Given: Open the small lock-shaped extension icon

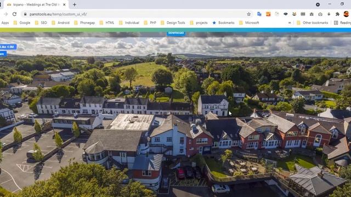Looking at the screenshot, I should point(329,14).
